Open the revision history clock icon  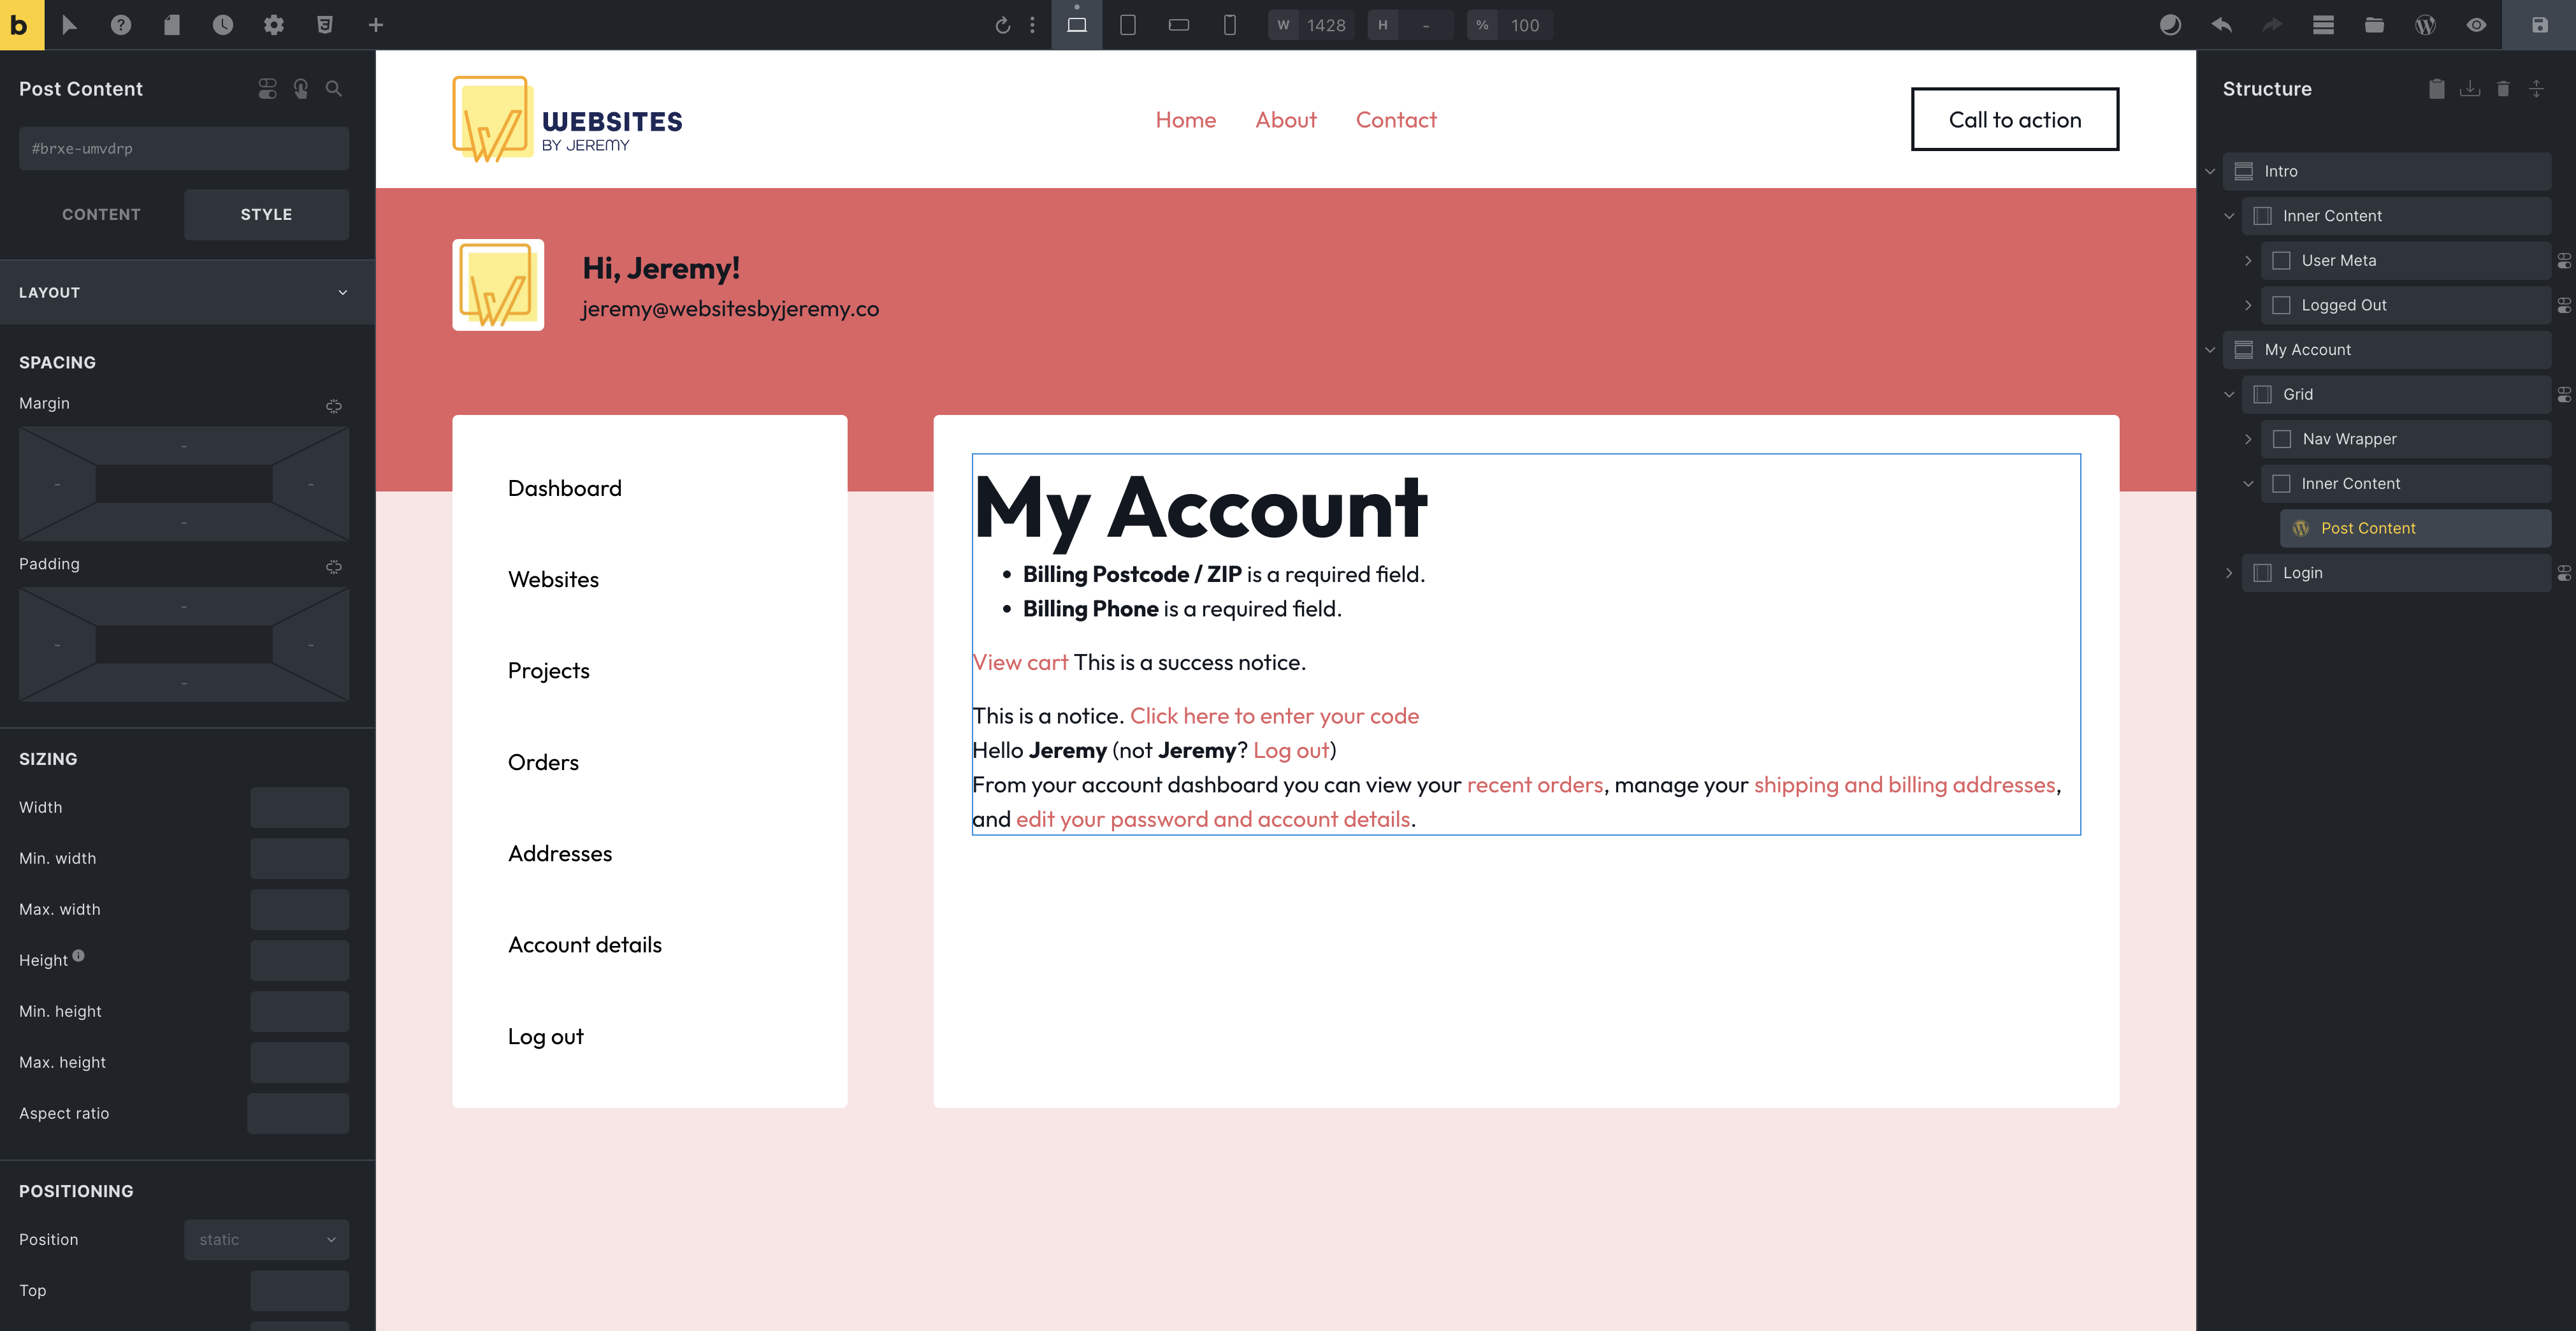223,25
